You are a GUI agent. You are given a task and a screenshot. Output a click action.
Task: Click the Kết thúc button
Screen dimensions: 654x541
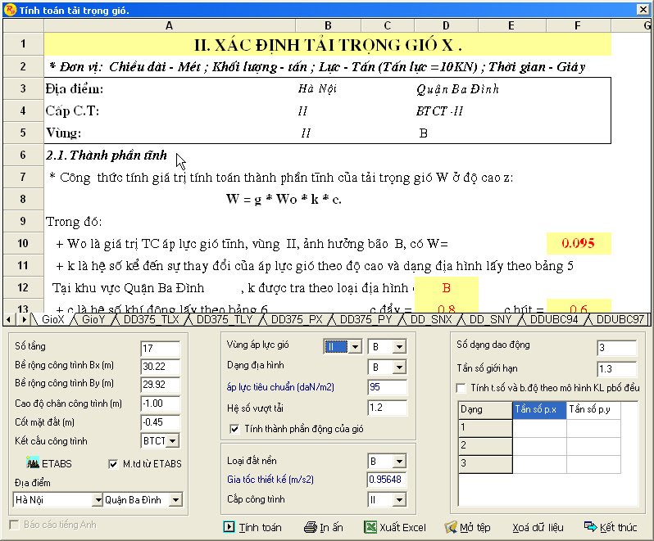pos(611,527)
